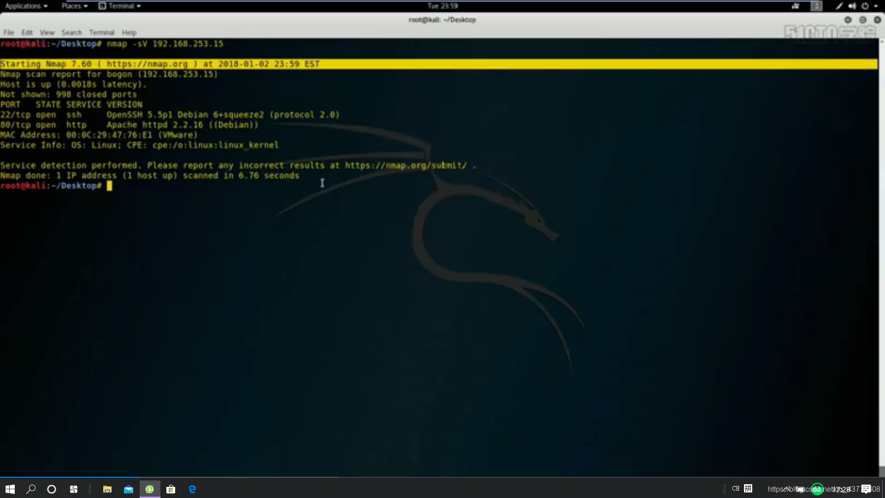Click the 'Host is up (0.0018s latency)' line
The width and height of the screenshot is (885, 498).
pyautogui.click(x=73, y=84)
